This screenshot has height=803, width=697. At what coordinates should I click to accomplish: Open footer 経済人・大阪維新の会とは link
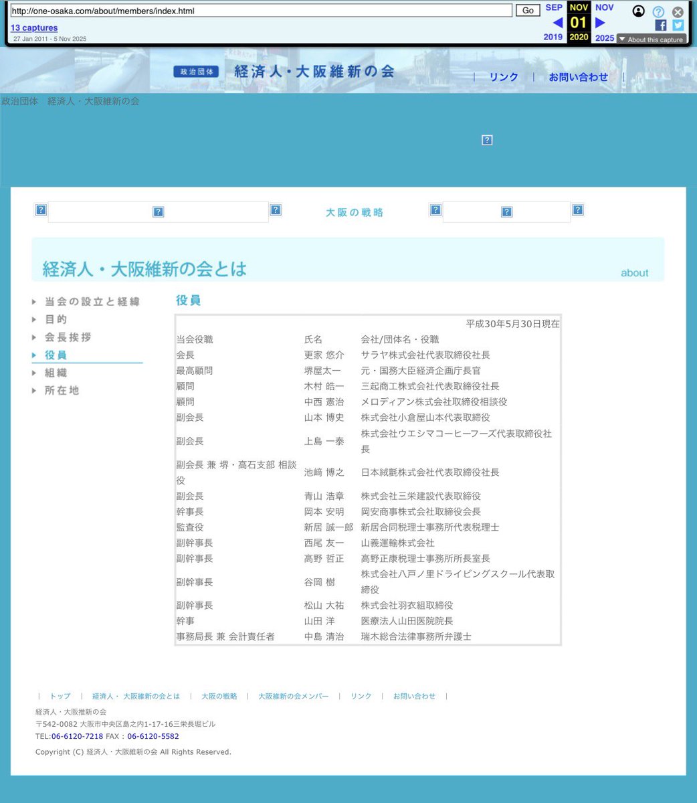point(136,696)
